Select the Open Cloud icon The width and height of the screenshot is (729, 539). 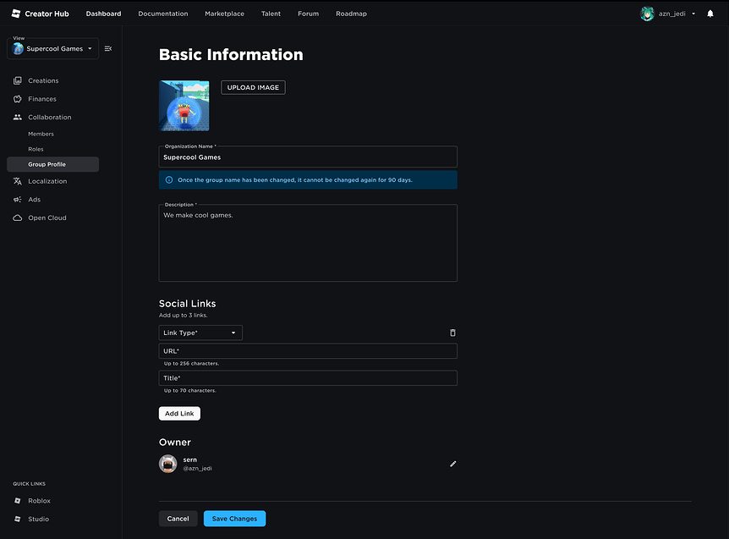[16, 217]
